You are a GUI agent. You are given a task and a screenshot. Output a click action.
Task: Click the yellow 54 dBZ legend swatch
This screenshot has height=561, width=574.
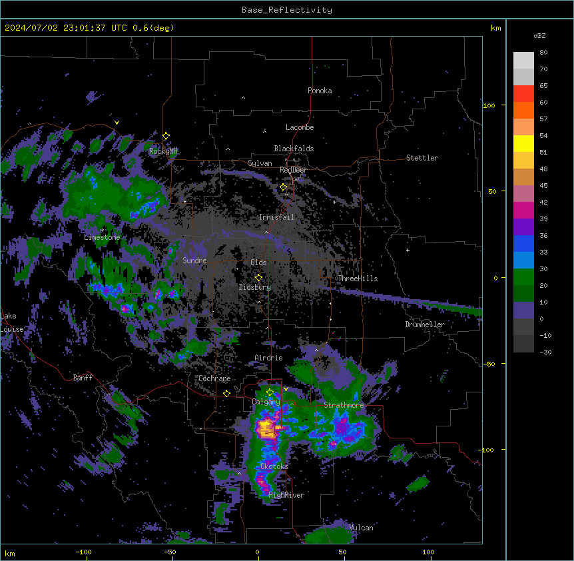[523, 143]
